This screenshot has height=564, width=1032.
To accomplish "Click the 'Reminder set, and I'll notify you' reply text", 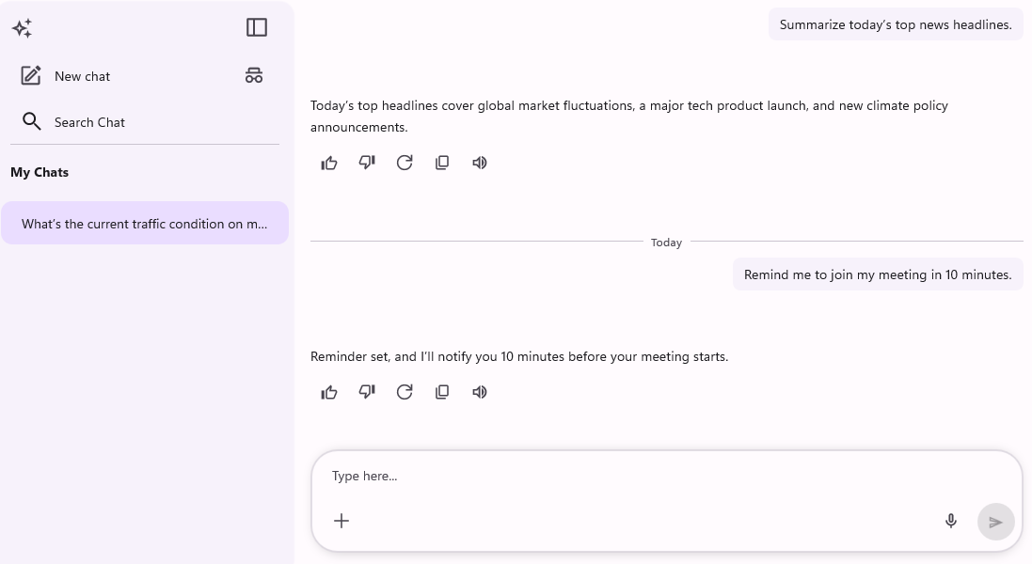I will point(519,356).
